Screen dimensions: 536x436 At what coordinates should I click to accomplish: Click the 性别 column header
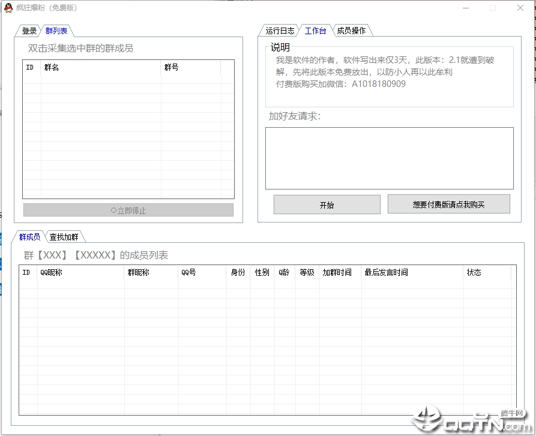262,272
